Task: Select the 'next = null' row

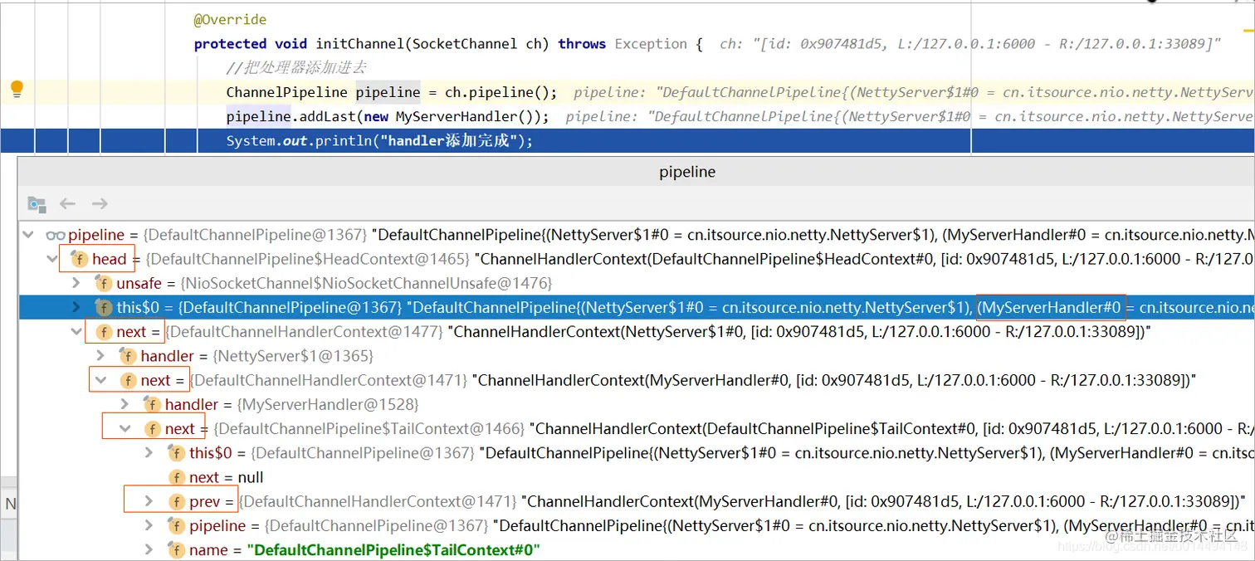Action: [x=637, y=477]
